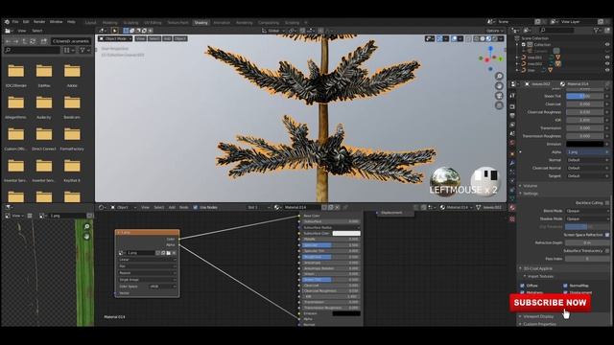Viewport: 614px width, 345px height.
Task: Click the pan view hand gizmo
Action: tap(499, 85)
